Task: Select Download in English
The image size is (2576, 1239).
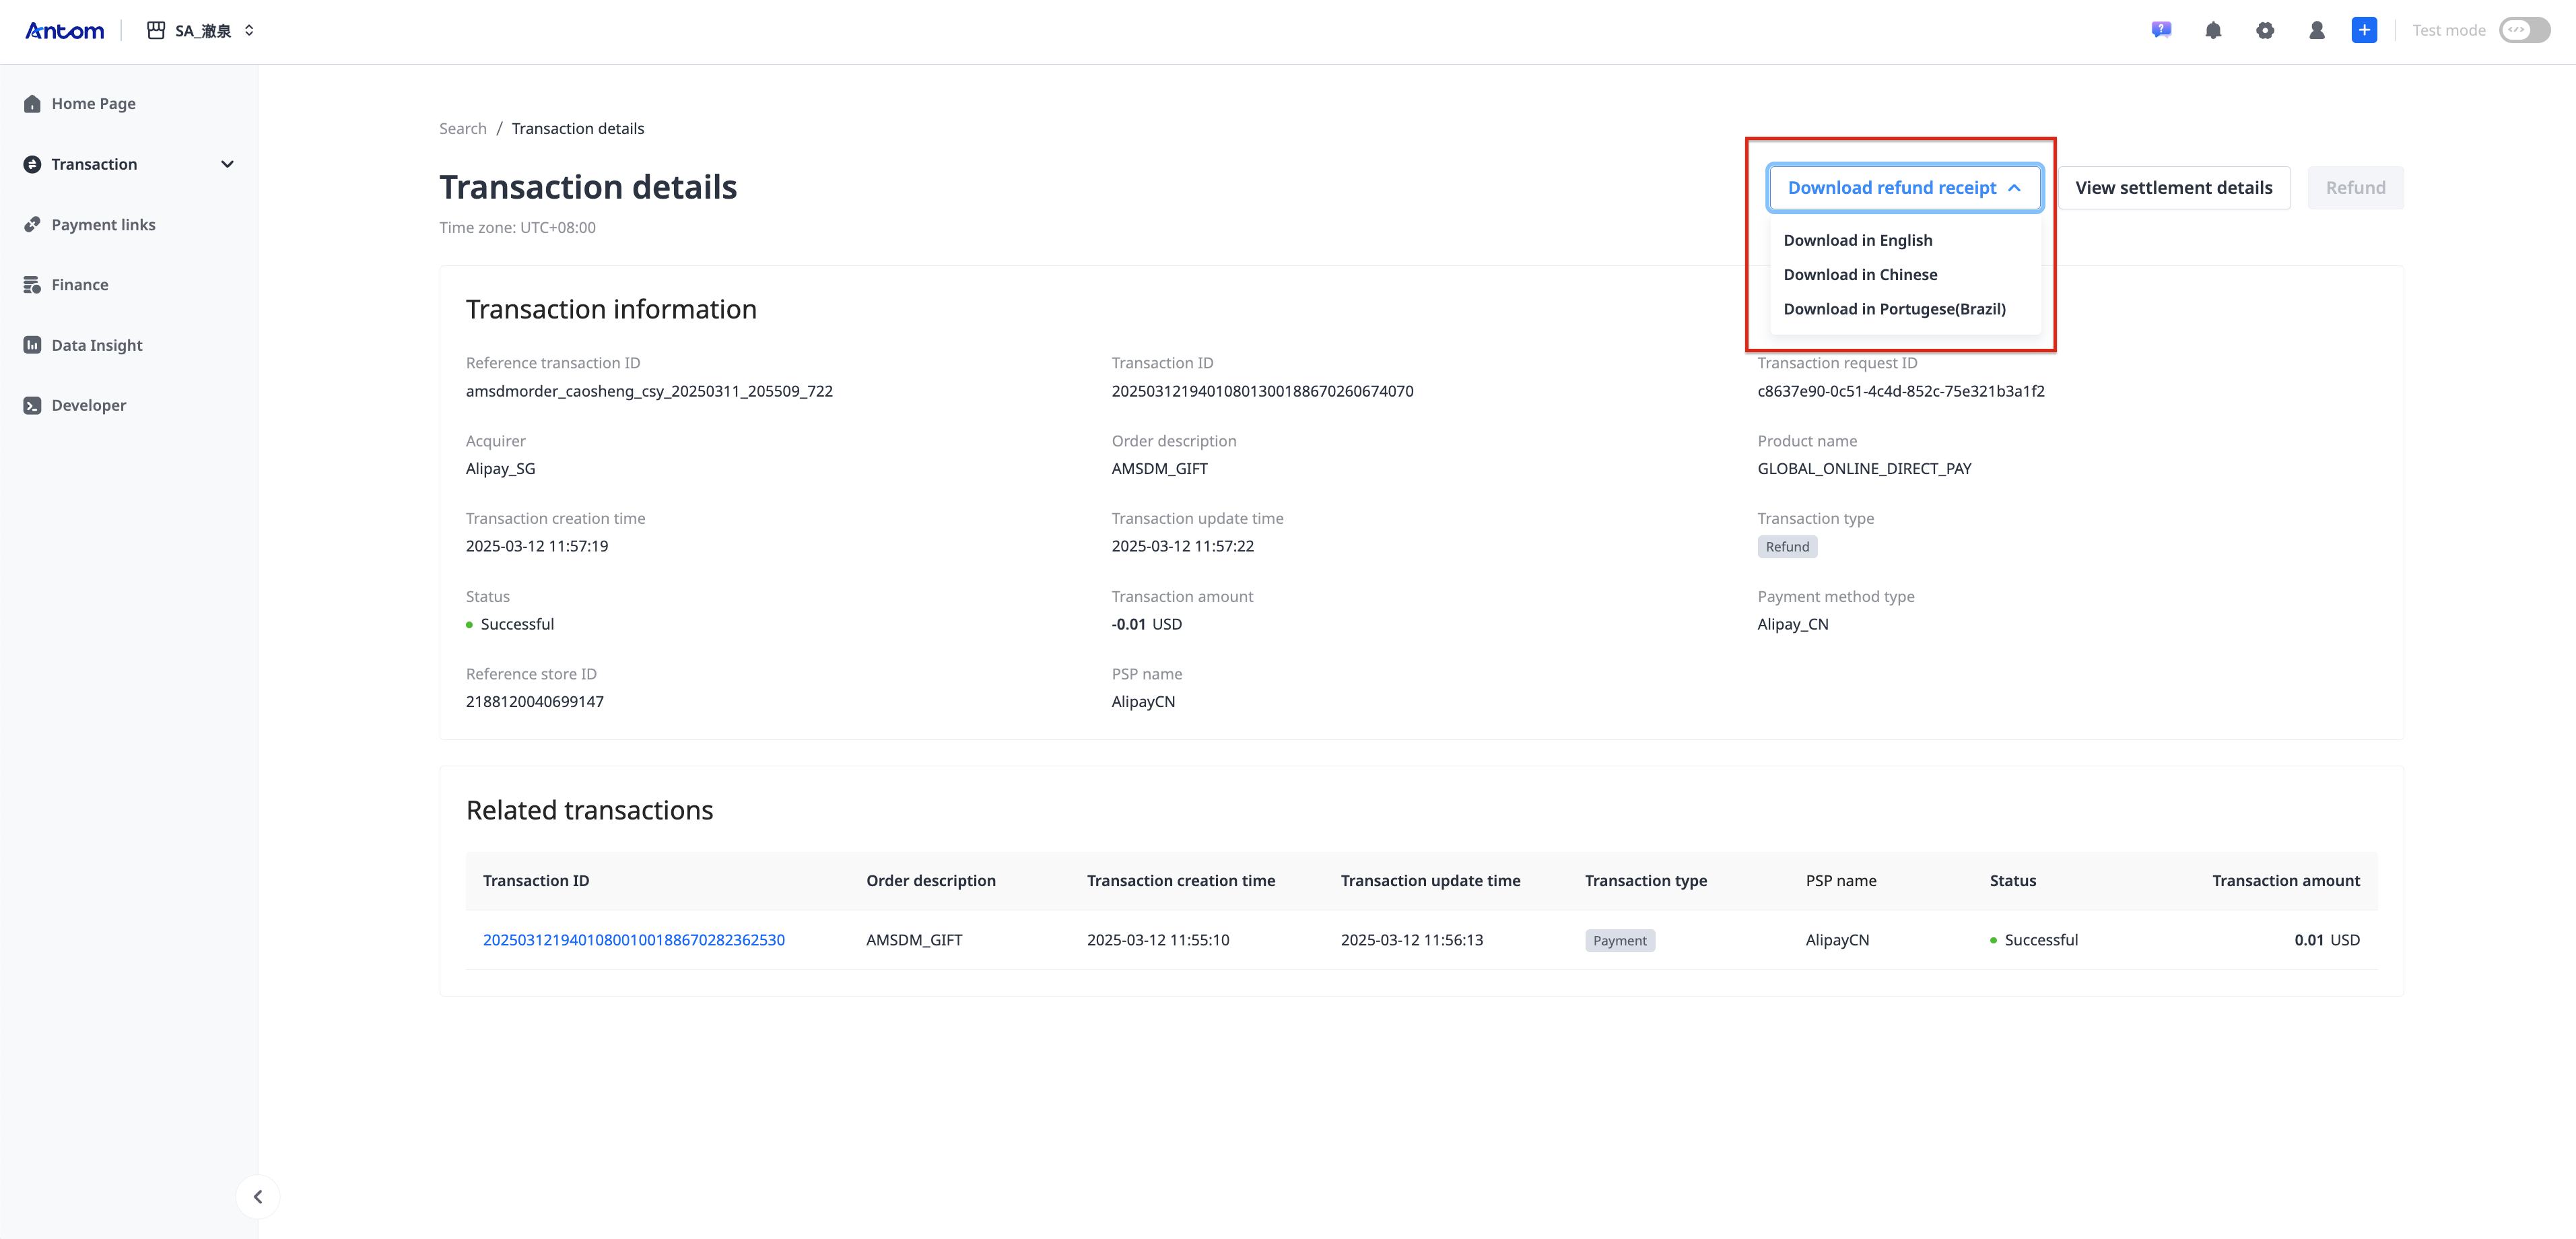Action: [1858, 240]
